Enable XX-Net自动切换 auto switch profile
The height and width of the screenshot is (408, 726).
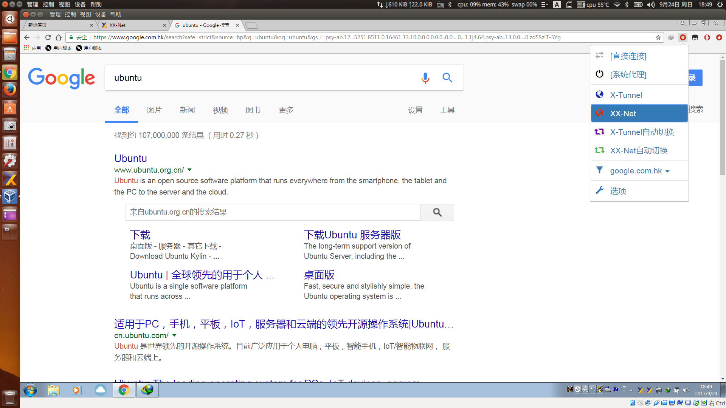pyautogui.click(x=639, y=151)
